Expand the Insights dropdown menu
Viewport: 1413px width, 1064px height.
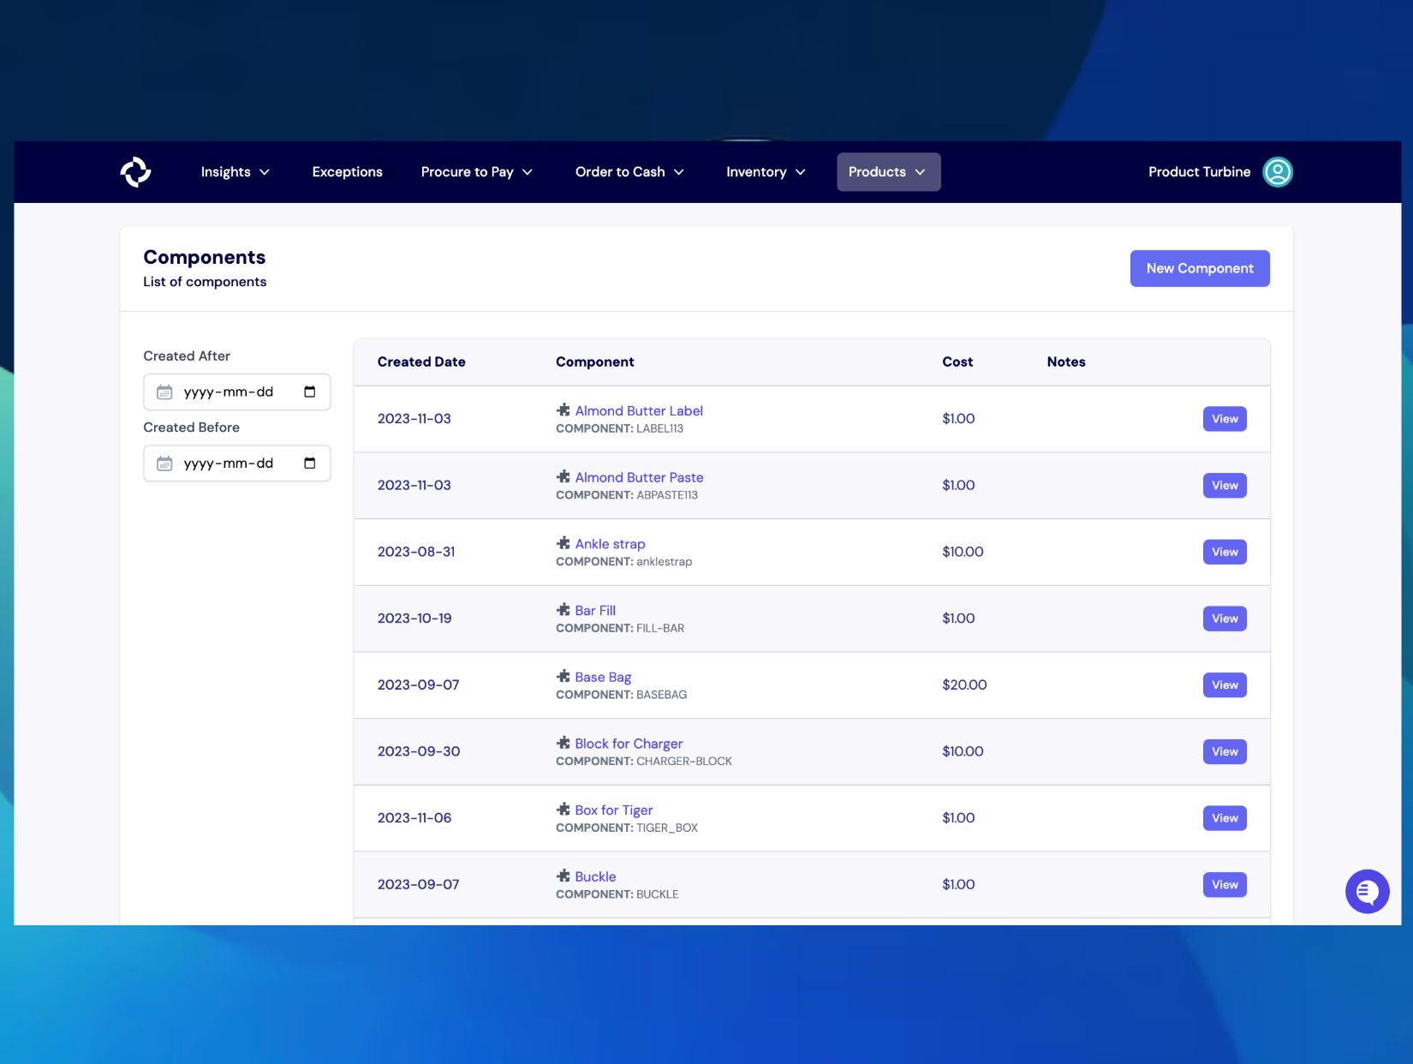pos(235,172)
